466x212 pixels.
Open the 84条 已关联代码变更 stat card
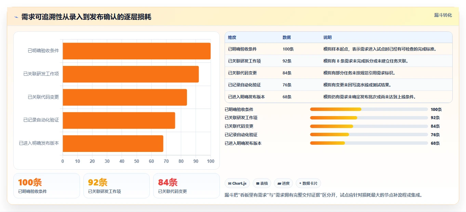click(186, 186)
